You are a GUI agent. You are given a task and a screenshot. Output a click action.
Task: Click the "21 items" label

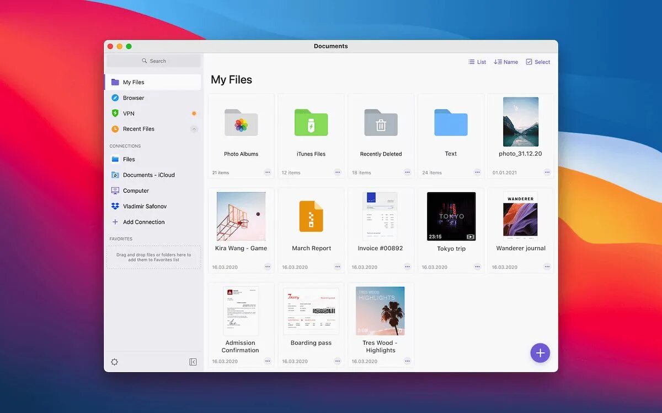click(x=221, y=173)
